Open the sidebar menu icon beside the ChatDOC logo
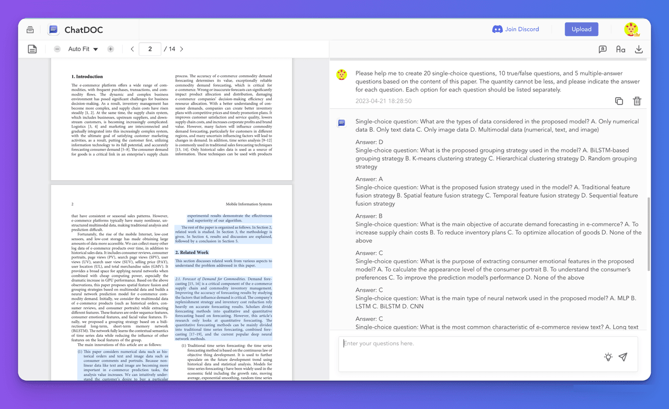 point(30,30)
